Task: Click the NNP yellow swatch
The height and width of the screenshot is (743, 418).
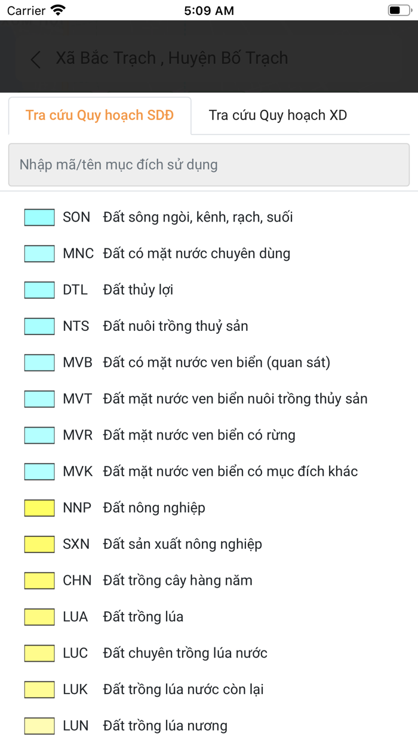Action: [x=39, y=507]
